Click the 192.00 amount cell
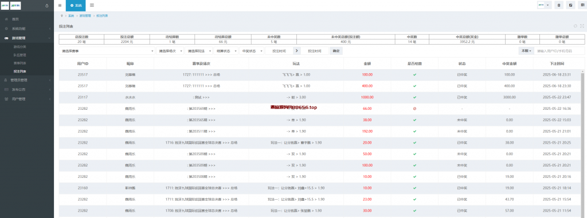 (x=367, y=131)
